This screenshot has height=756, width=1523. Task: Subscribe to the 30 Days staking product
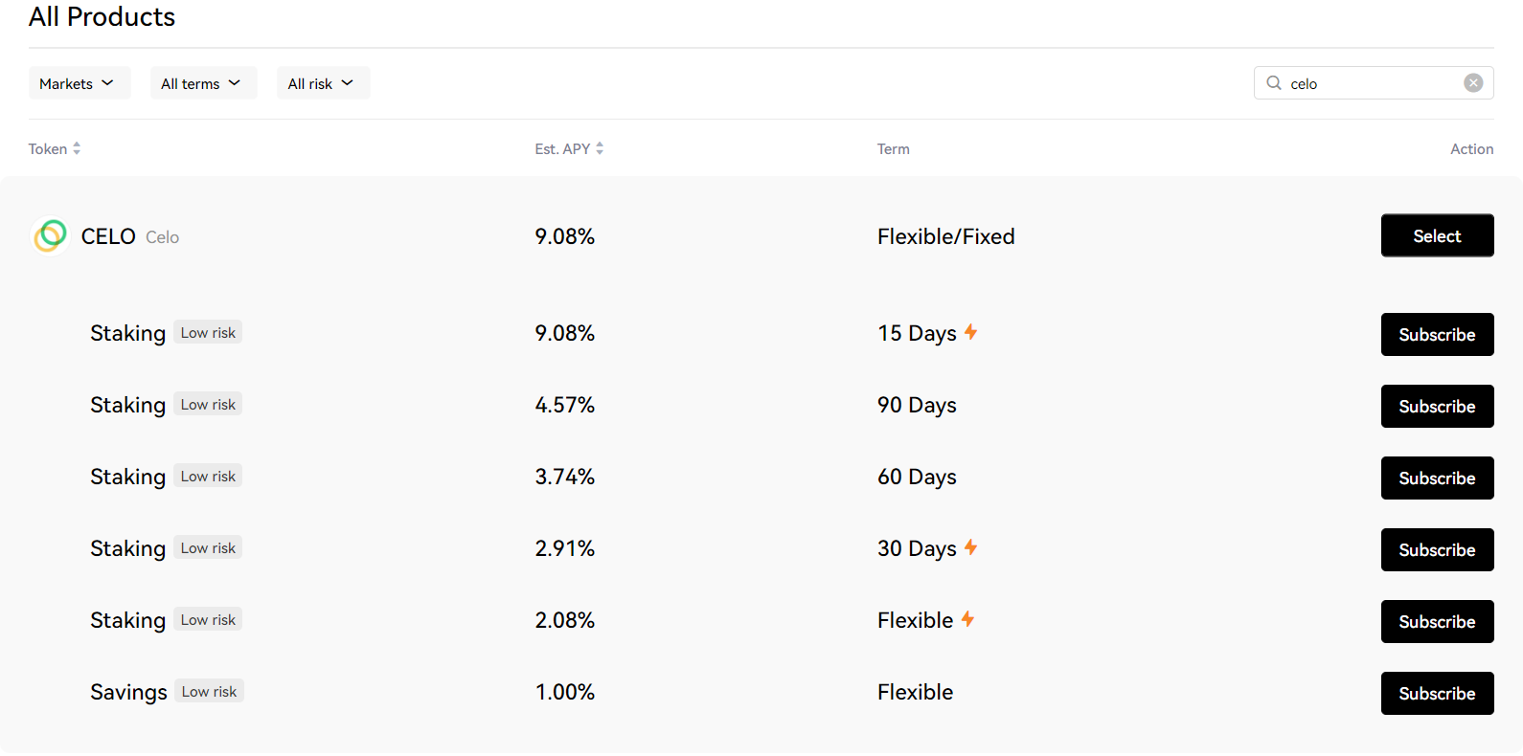(1437, 550)
